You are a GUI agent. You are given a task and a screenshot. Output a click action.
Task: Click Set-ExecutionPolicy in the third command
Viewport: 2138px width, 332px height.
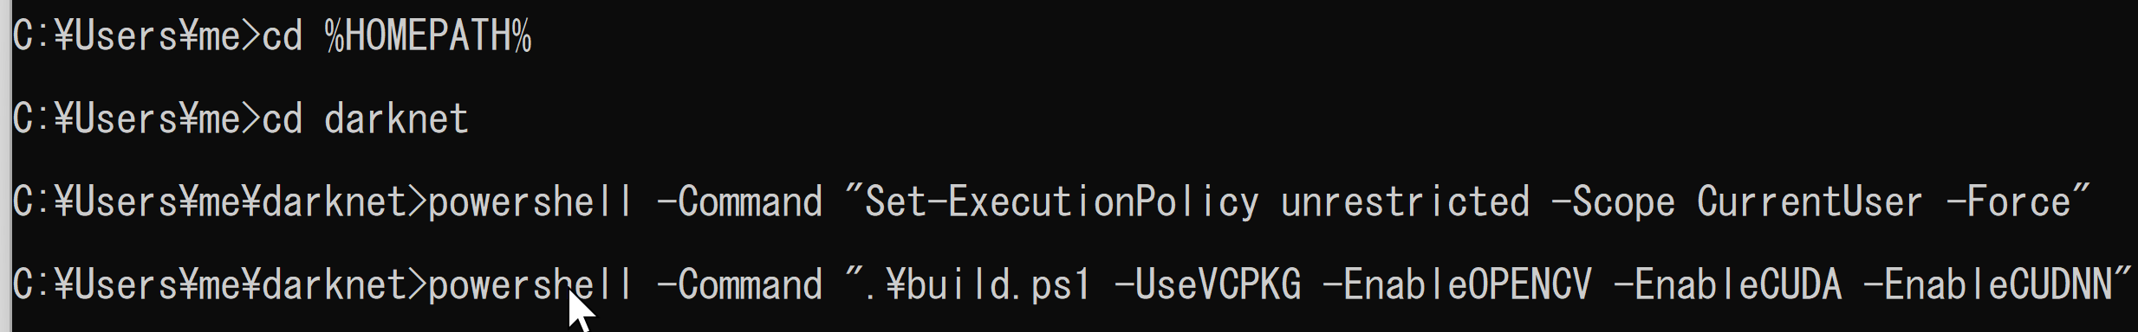click(1062, 202)
